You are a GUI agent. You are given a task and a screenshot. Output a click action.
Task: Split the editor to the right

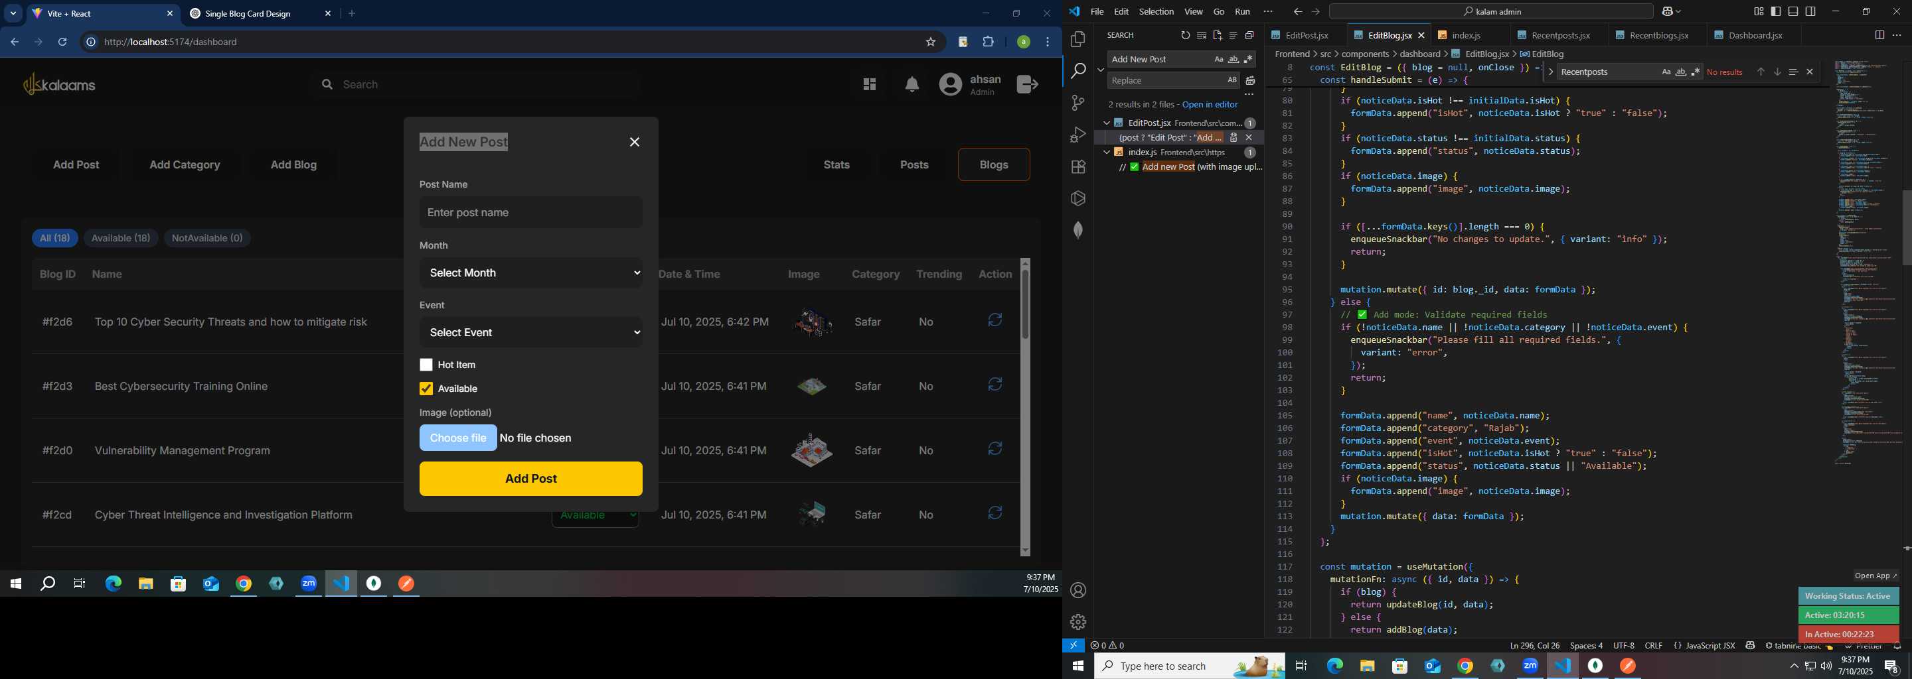1879,36
